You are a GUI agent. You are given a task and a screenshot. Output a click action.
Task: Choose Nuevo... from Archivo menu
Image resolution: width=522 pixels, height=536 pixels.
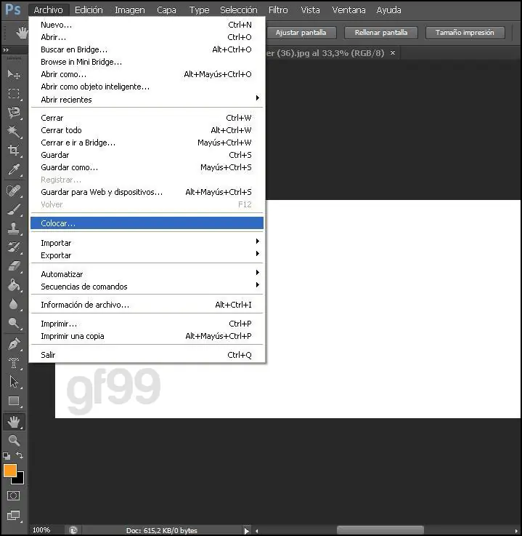point(147,25)
